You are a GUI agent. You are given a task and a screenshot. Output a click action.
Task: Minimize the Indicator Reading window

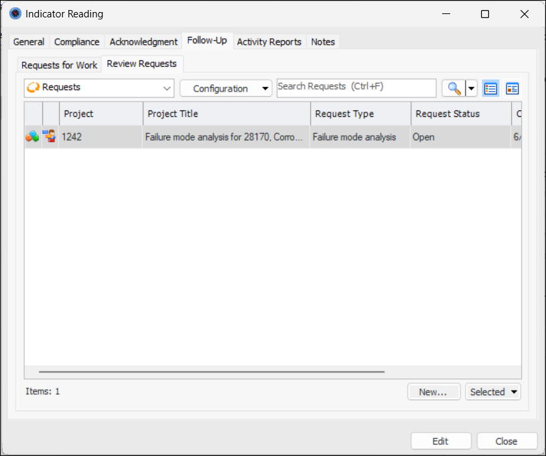[446, 14]
